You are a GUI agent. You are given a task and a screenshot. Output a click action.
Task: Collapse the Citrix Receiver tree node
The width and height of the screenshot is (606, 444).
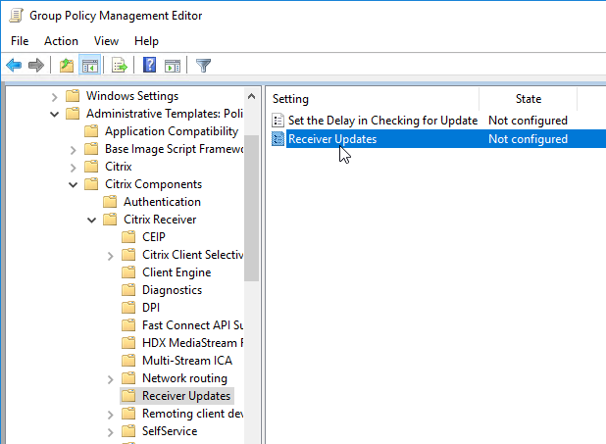click(91, 221)
